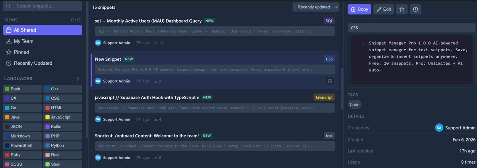477x168 pixels.
Task: Click the text type badge
Action: pyautogui.click(x=329, y=136)
